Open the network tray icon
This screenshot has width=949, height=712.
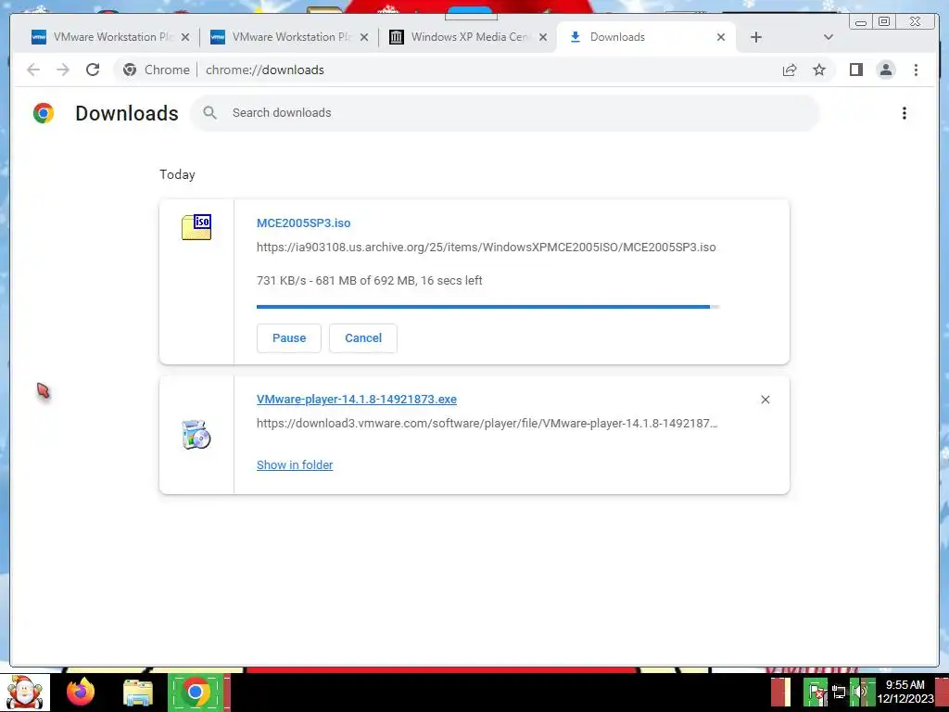(x=839, y=692)
